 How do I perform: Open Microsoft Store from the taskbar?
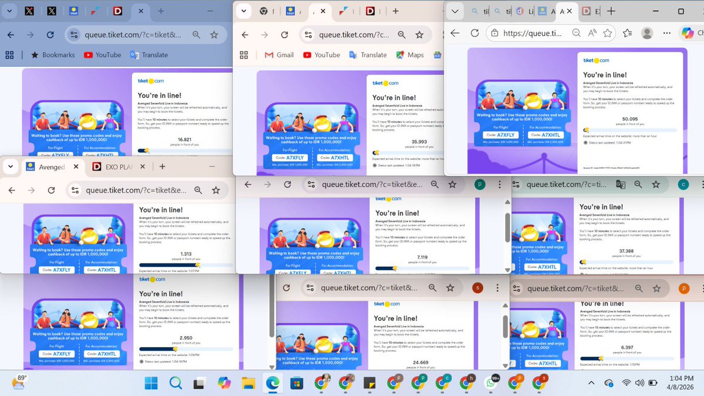[x=296, y=384]
